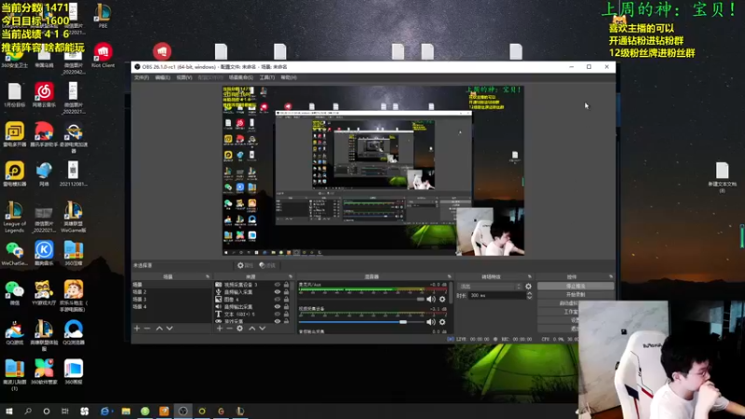Mute video capture device speaker icon
The width and height of the screenshot is (745, 419).
click(430, 322)
